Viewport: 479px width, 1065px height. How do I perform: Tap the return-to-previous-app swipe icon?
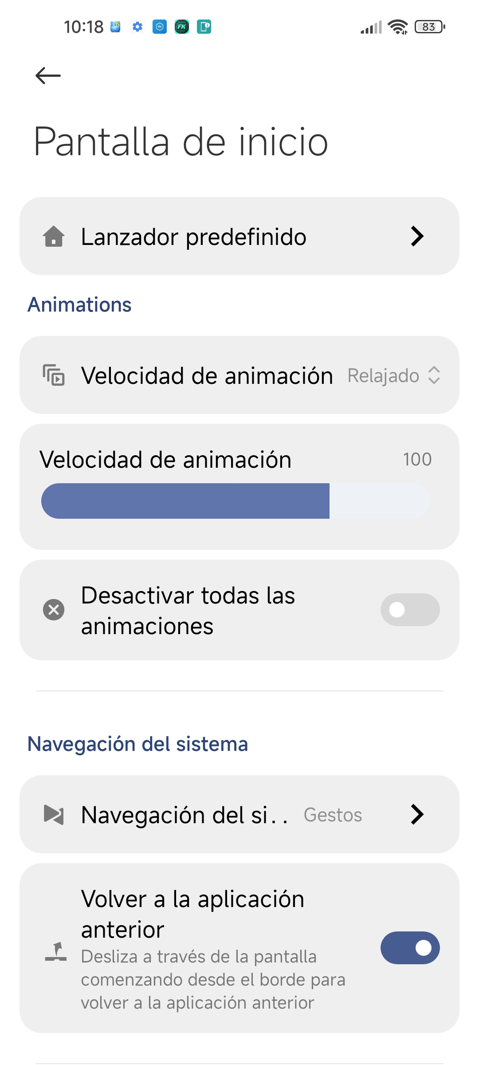tap(56, 951)
